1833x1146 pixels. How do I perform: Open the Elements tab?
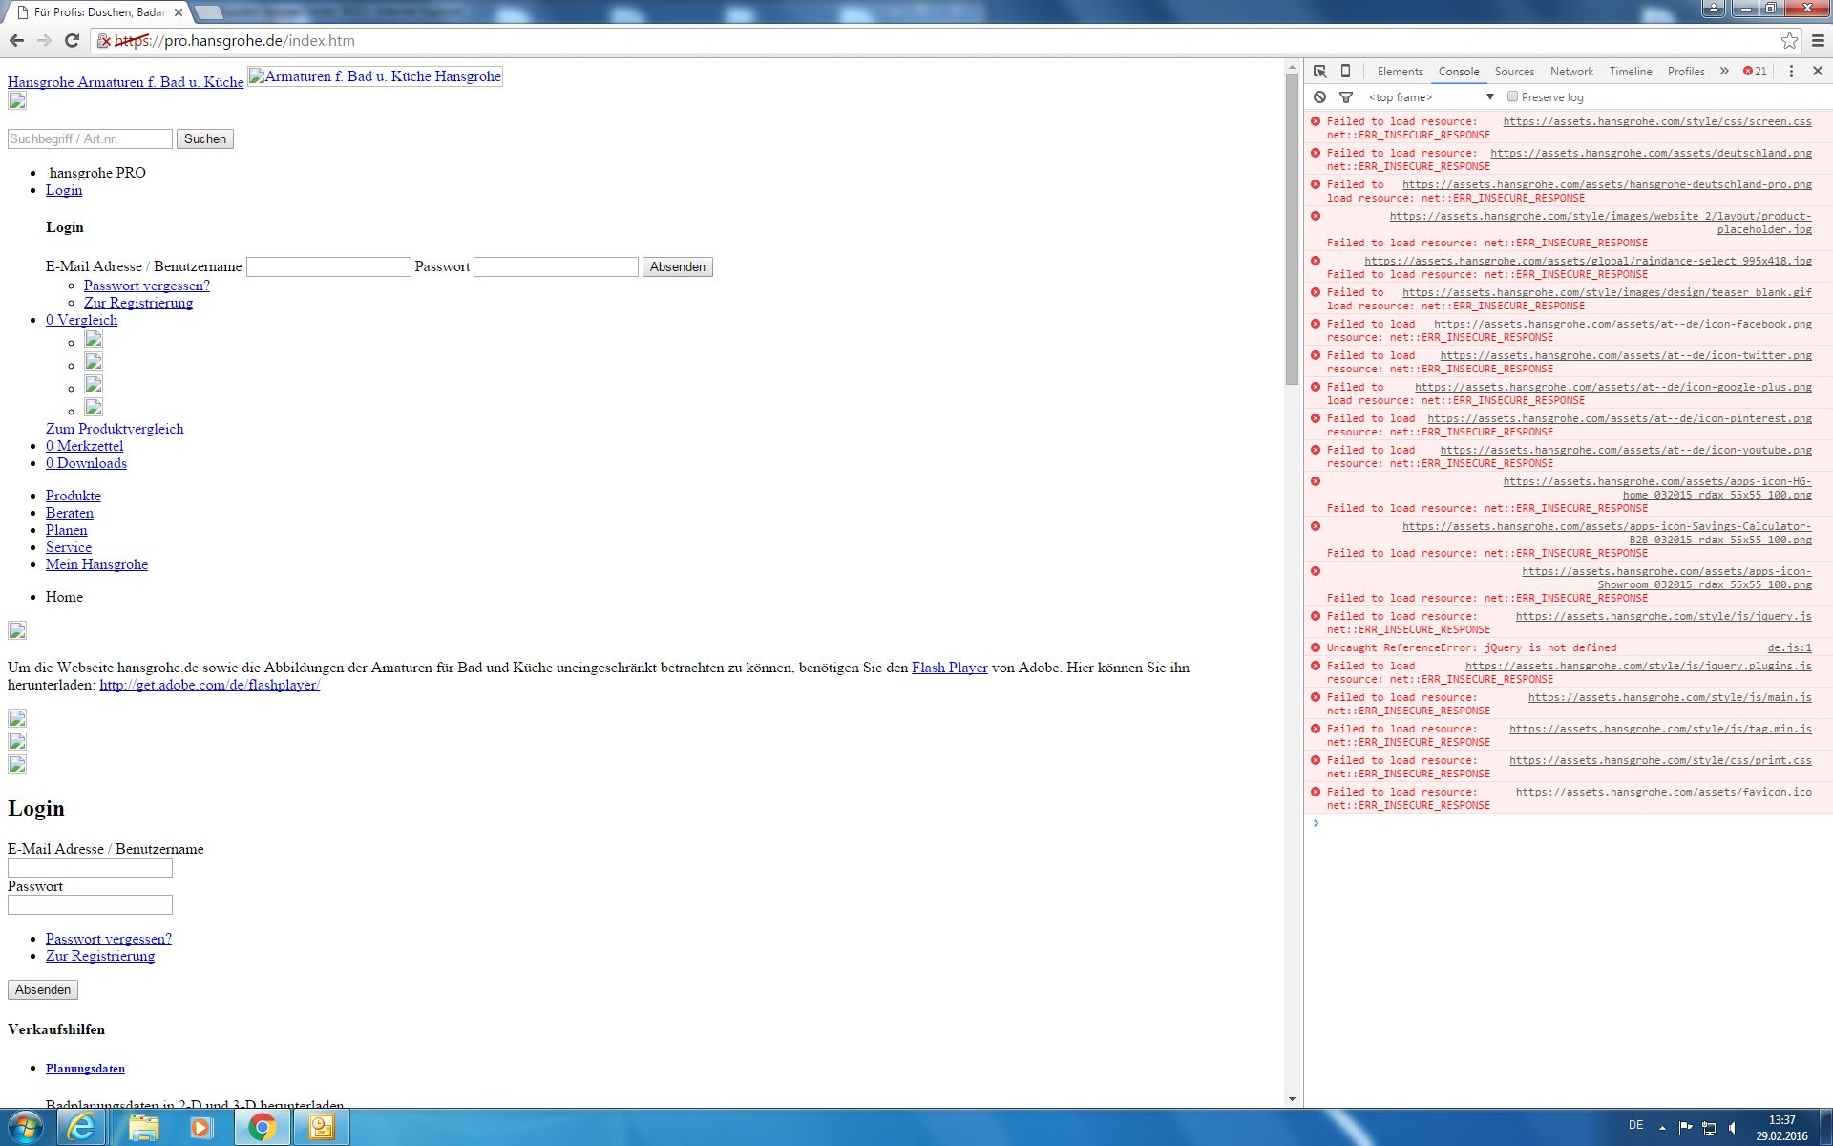pyautogui.click(x=1400, y=72)
